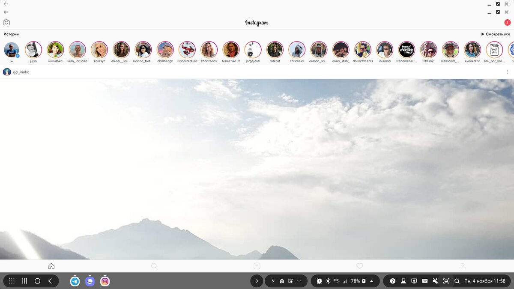Click the 78% battery level indicator

(x=356, y=281)
